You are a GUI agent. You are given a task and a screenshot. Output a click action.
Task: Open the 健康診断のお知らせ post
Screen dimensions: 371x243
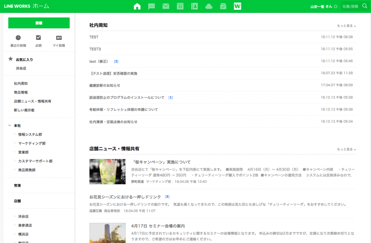(105, 85)
